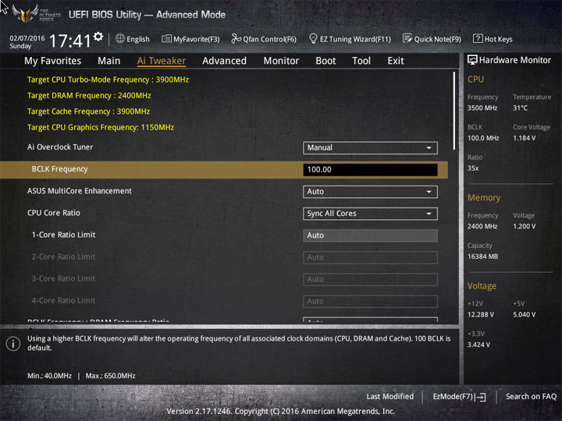Image resolution: width=562 pixels, height=421 pixels.
Task: Click the 3.424 V reading
Action: point(478,345)
